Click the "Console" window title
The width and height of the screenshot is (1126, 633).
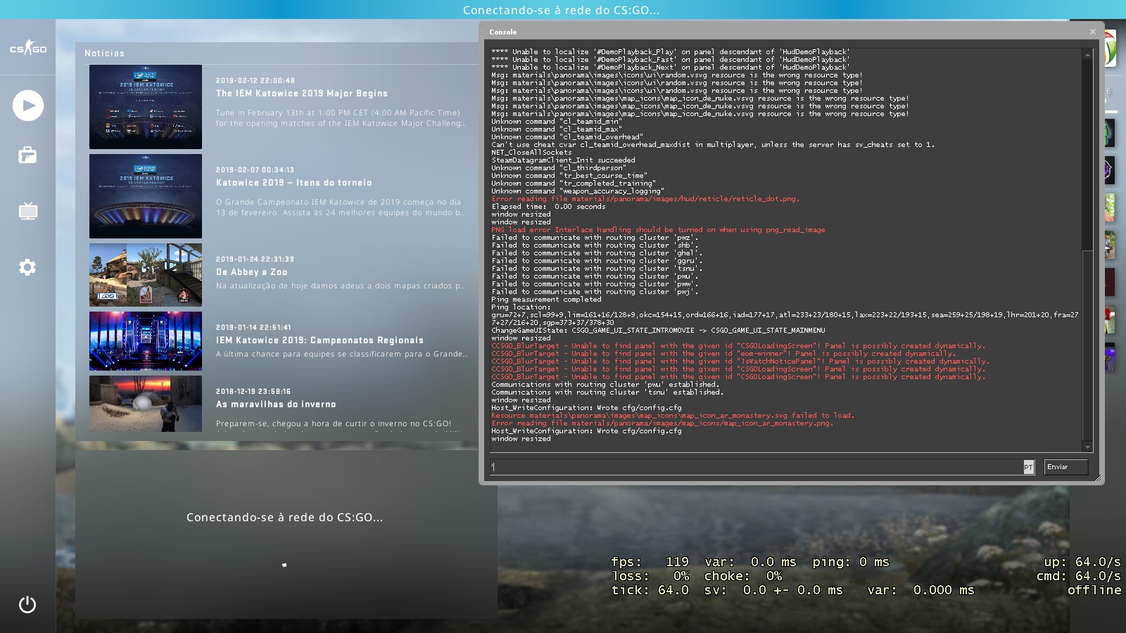pyautogui.click(x=503, y=32)
